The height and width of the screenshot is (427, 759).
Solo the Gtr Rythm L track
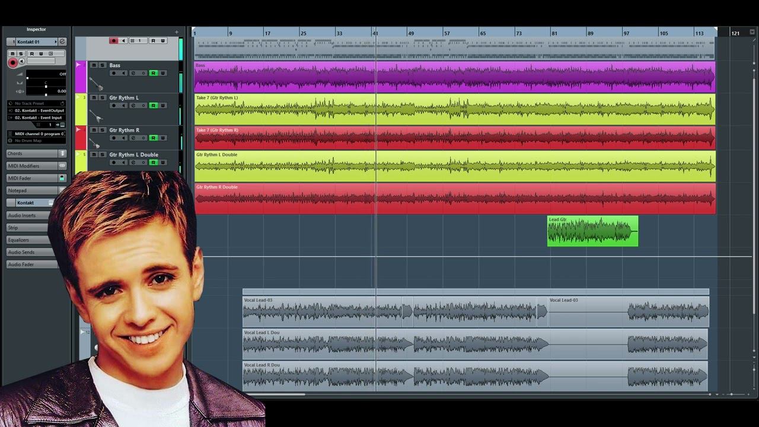point(102,97)
